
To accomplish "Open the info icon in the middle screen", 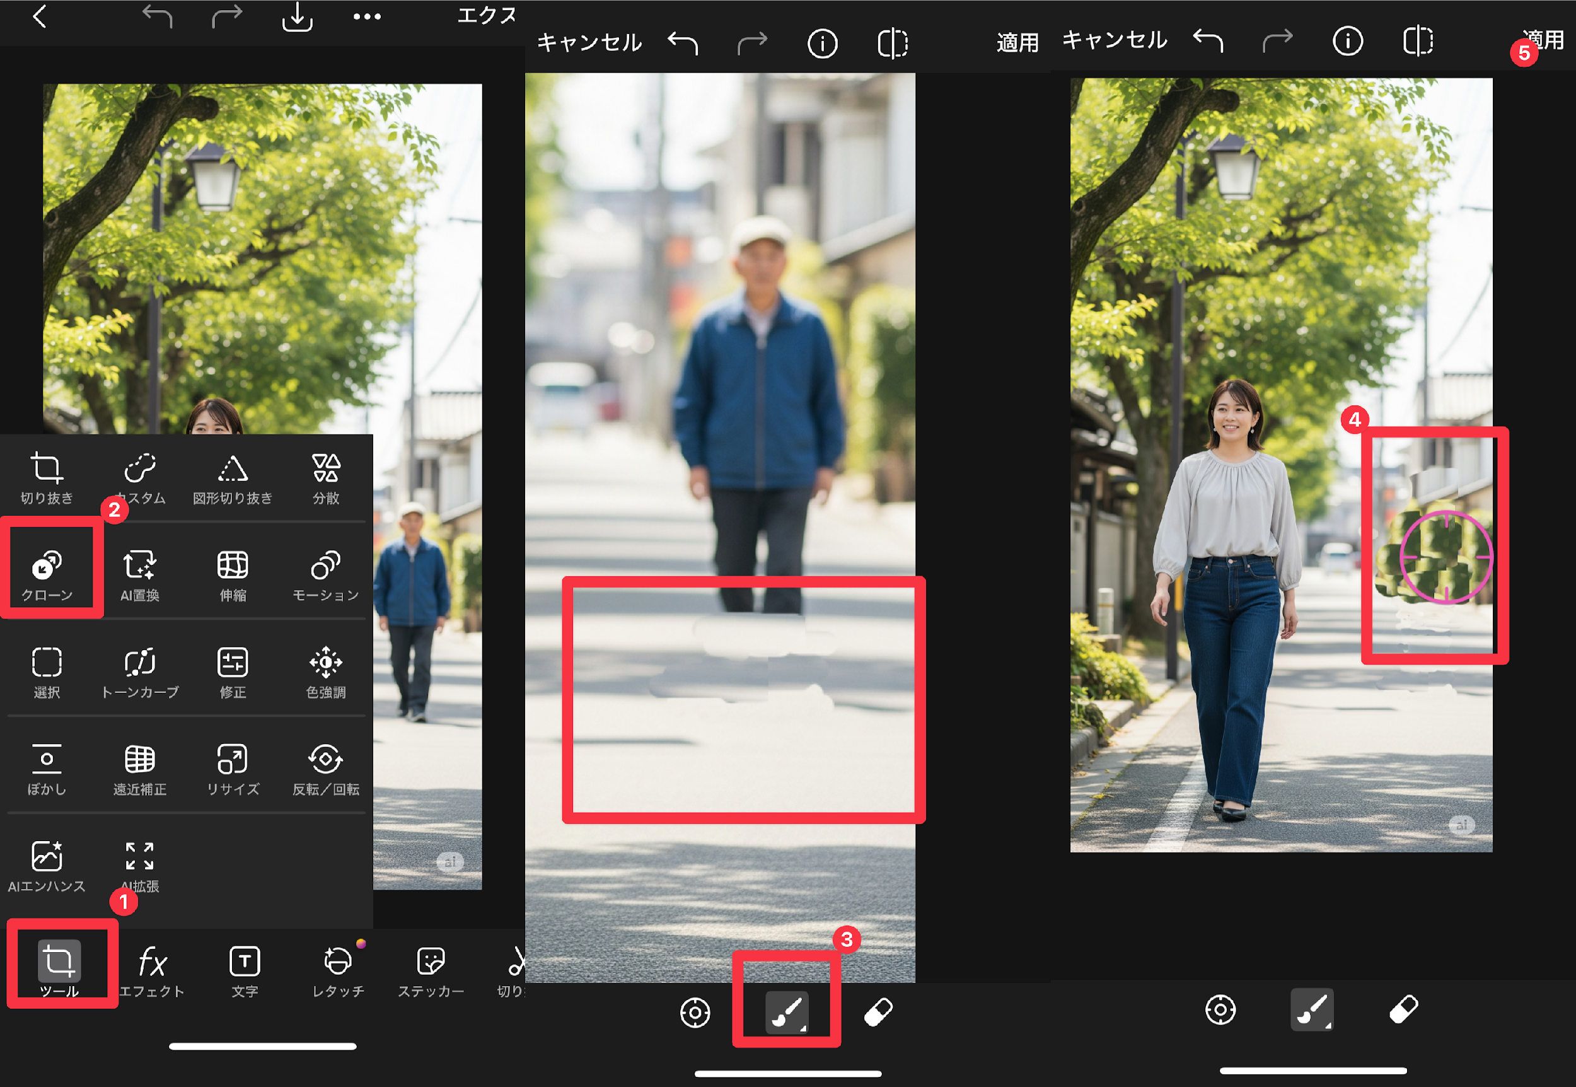I will (823, 44).
